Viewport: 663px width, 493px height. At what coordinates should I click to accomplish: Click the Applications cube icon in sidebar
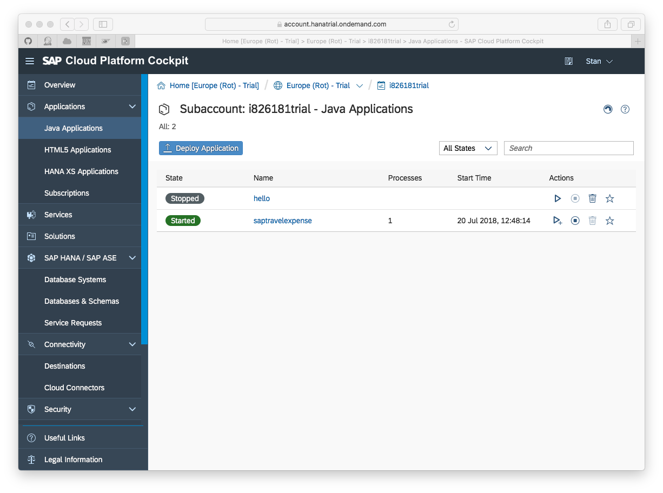click(31, 106)
